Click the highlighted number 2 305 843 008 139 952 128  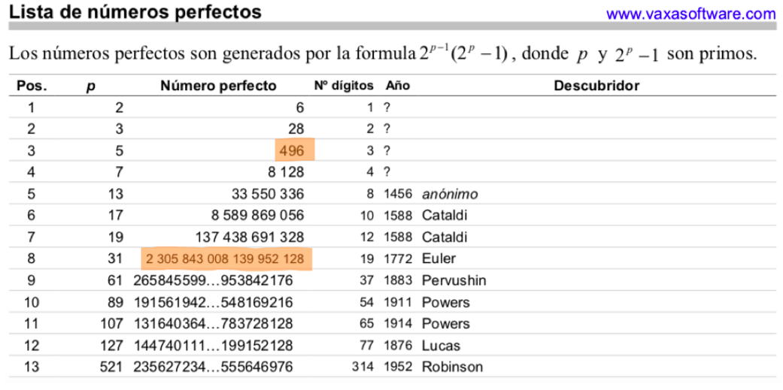226,259
